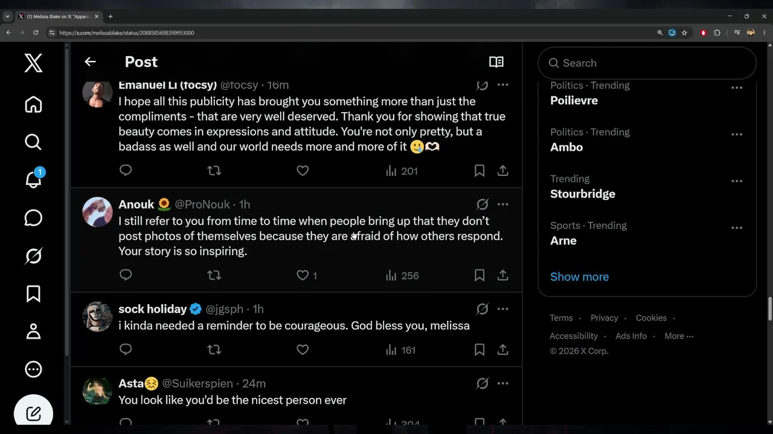The width and height of the screenshot is (773, 434).
Task: Open more options for Poilievre trend
Action: coord(737,88)
